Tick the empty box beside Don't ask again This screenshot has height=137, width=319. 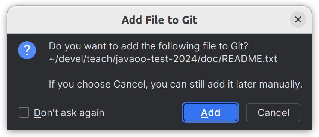(24, 112)
